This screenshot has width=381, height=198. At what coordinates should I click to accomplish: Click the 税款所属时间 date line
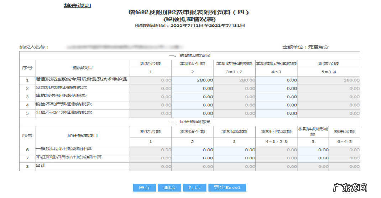pyautogui.click(x=190, y=26)
